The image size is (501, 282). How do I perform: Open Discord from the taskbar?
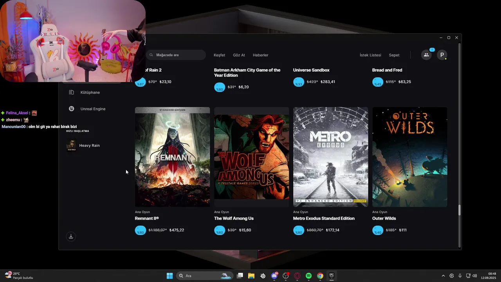point(274,276)
